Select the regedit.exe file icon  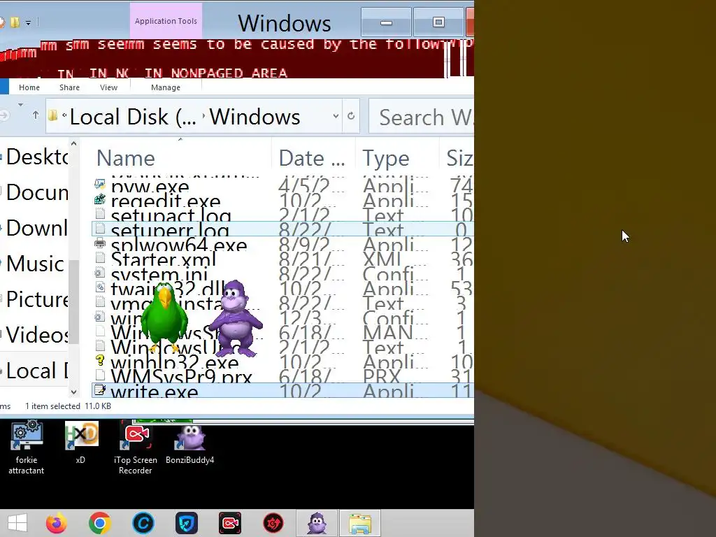[99, 199]
